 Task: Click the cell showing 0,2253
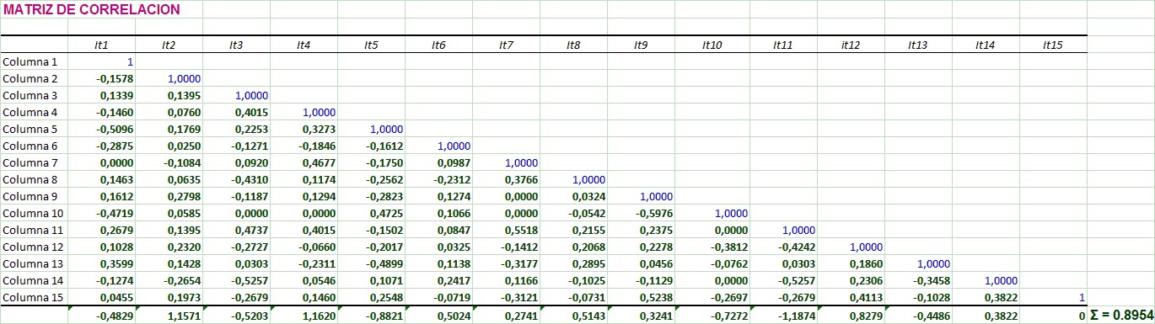236,129
